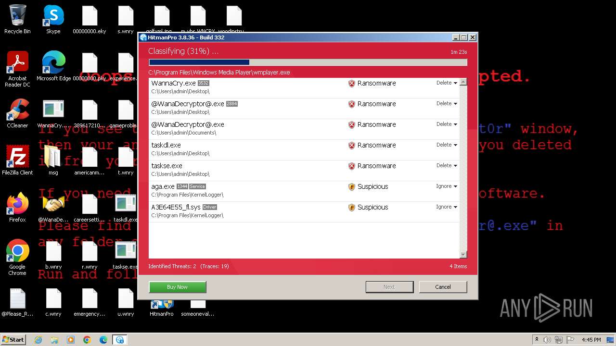Select the taskdl.exe desktop icon
616x346 pixels.
[126, 208]
